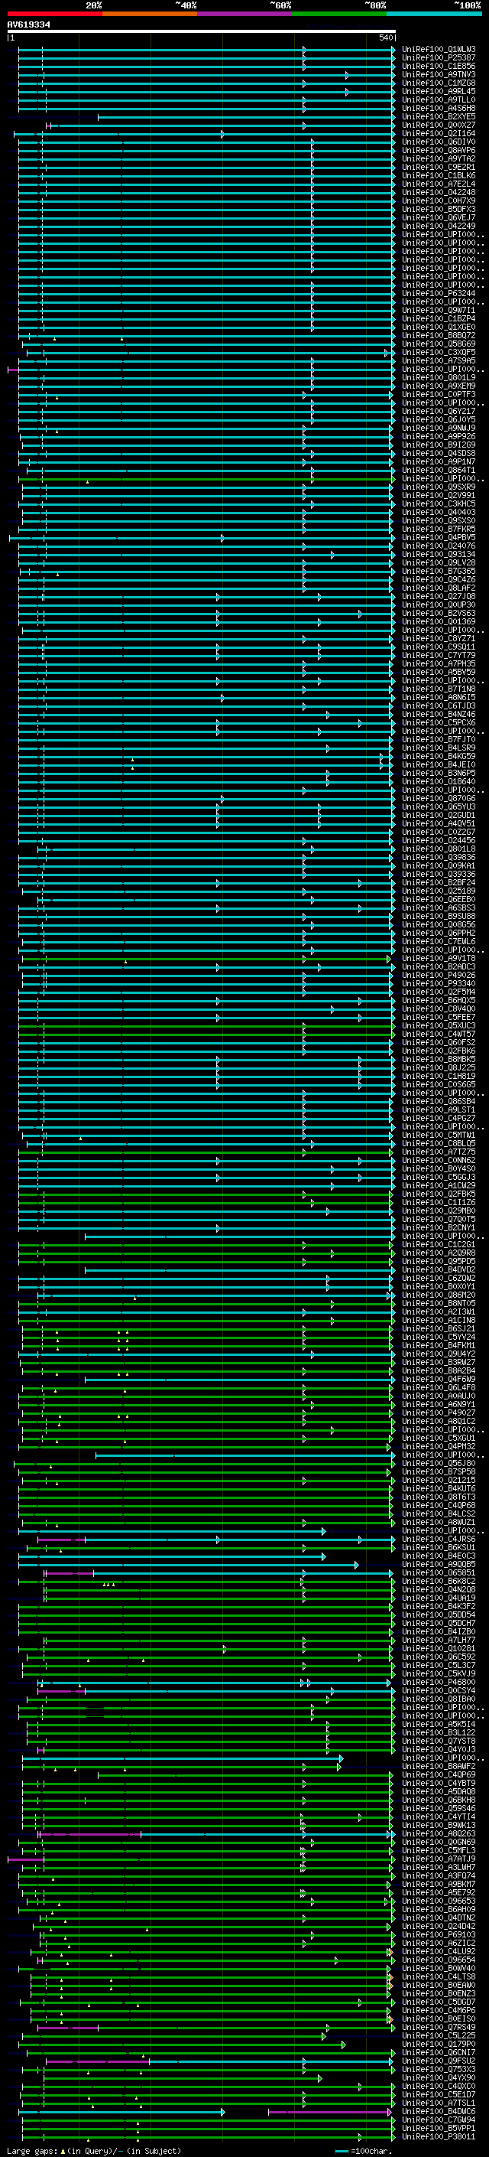Select the UniRef100_A7S9A5 label

(439, 360)
